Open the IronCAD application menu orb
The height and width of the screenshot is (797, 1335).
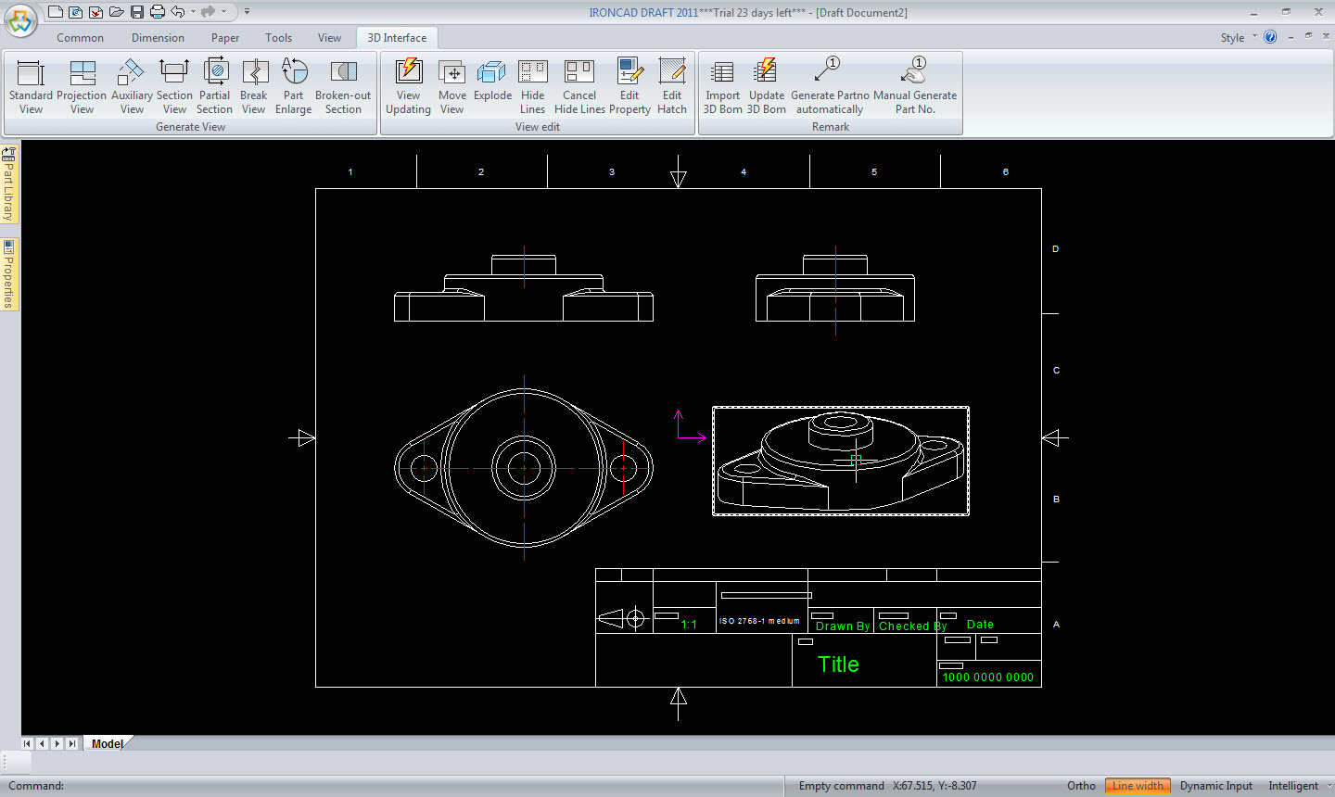tap(20, 20)
